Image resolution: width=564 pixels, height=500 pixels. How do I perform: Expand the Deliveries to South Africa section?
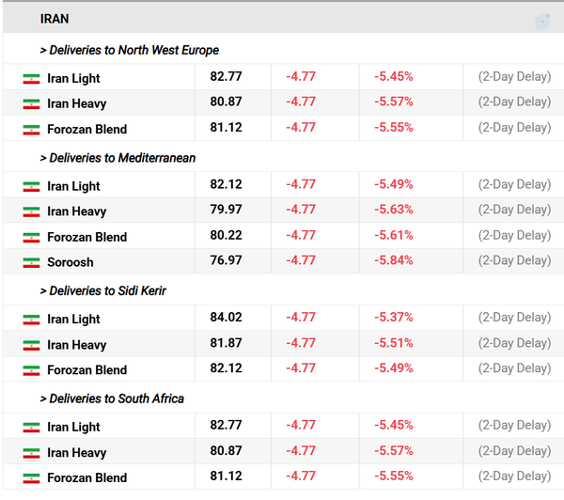click(112, 398)
